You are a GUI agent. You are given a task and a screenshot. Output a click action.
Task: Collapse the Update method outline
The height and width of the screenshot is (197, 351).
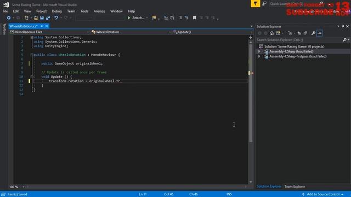click(x=32, y=77)
